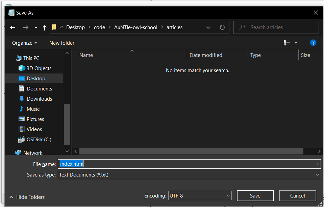This screenshot has width=324, height=207.
Task: Open the Save as type dropdown
Action: point(189,175)
